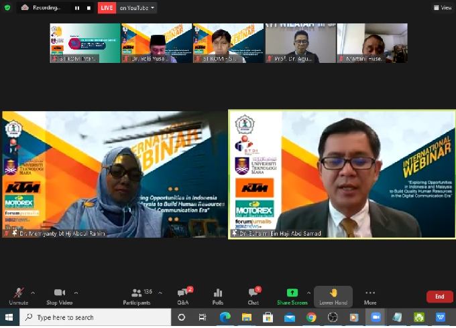
Task: Open the View layout menu
Action: (443, 8)
